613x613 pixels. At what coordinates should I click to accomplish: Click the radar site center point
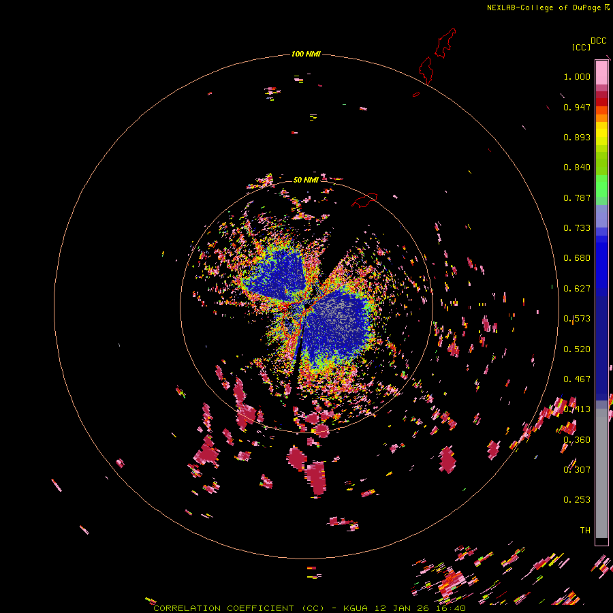click(308, 304)
